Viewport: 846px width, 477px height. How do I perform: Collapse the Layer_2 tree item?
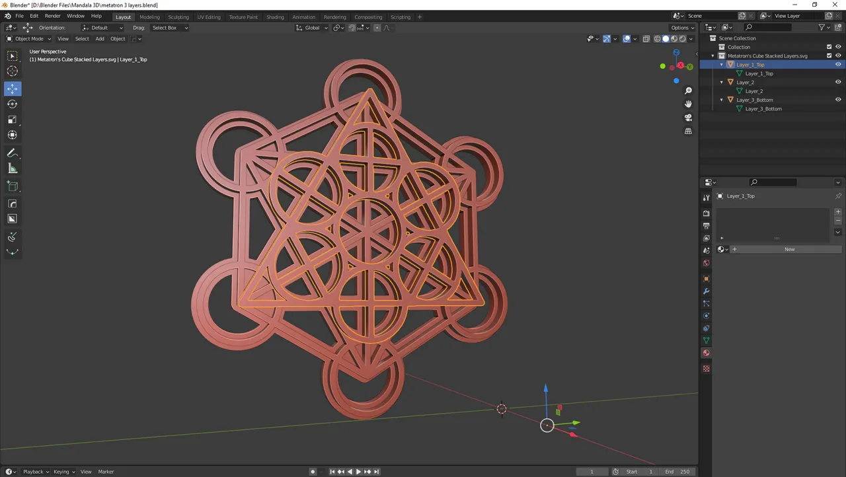pyautogui.click(x=722, y=82)
